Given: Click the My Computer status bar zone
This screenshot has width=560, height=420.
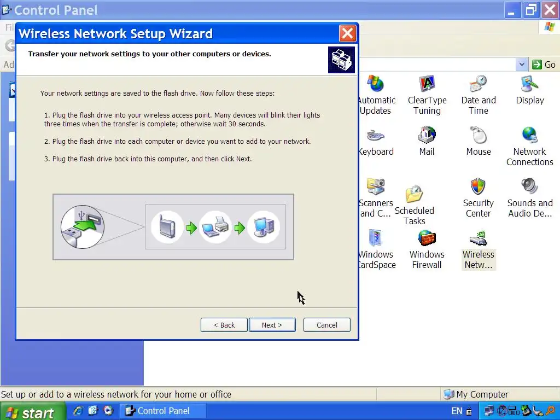Looking at the screenshot, I should pos(500,394).
